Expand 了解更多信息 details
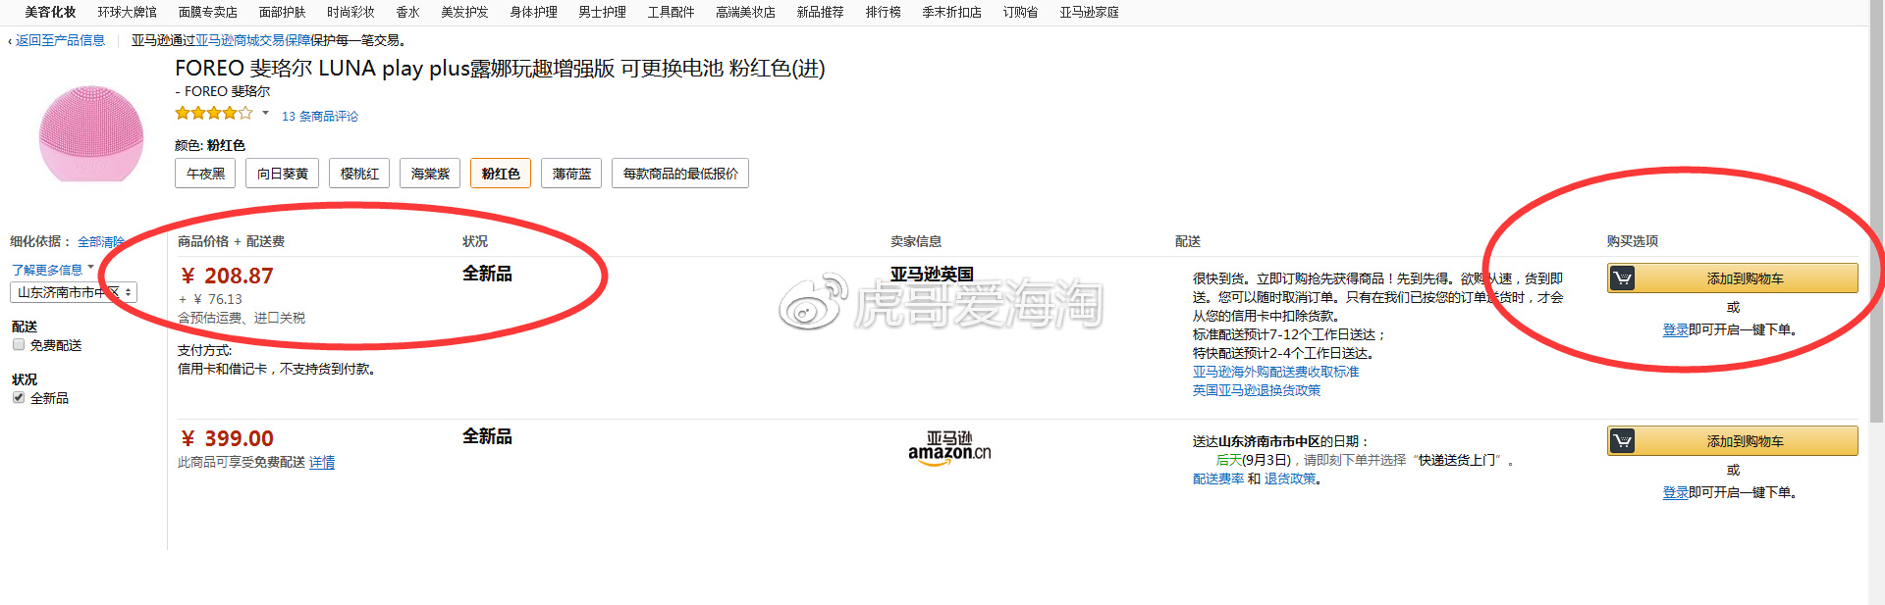1885x605 pixels. pyautogui.click(x=51, y=270)
